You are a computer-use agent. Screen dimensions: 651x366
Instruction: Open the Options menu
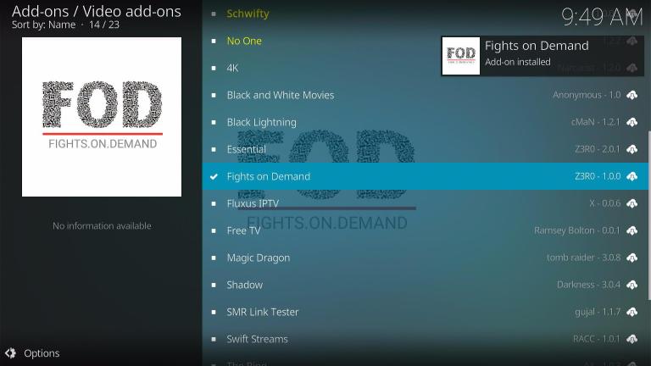coord(32,353)
